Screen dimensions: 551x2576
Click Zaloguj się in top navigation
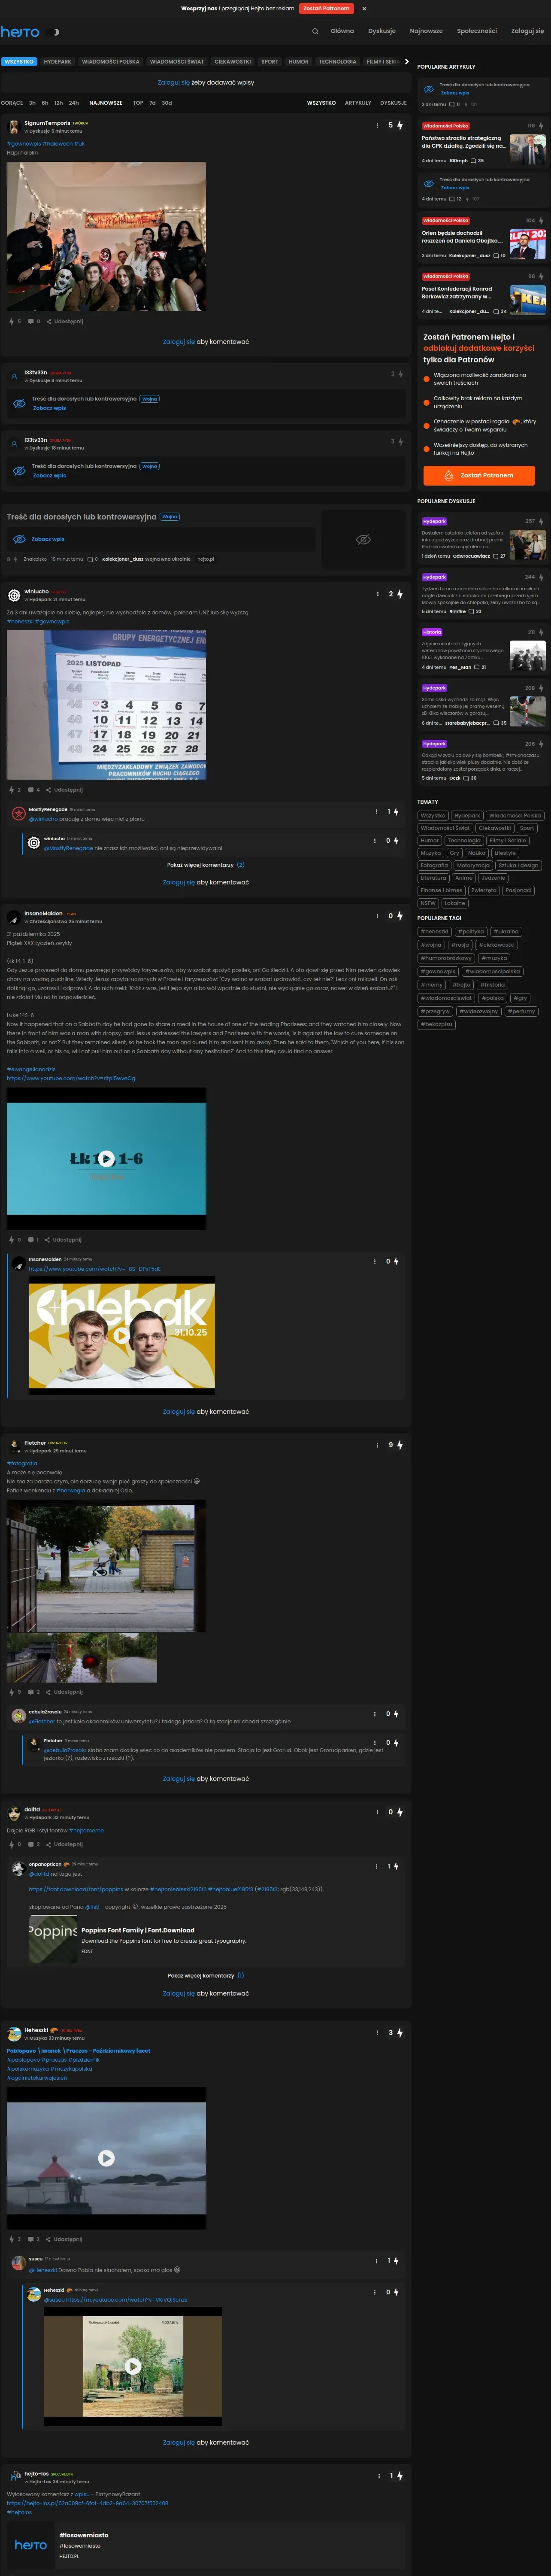coord(528,31)
